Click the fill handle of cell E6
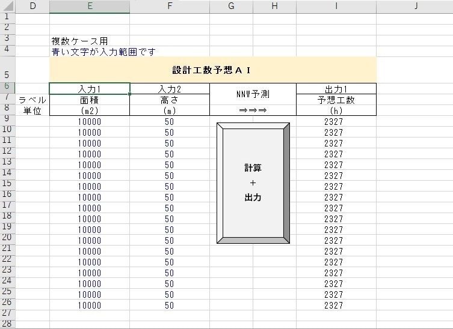Image resolution: width=453 pixels, height=329 pixels. tap(130, 94)
